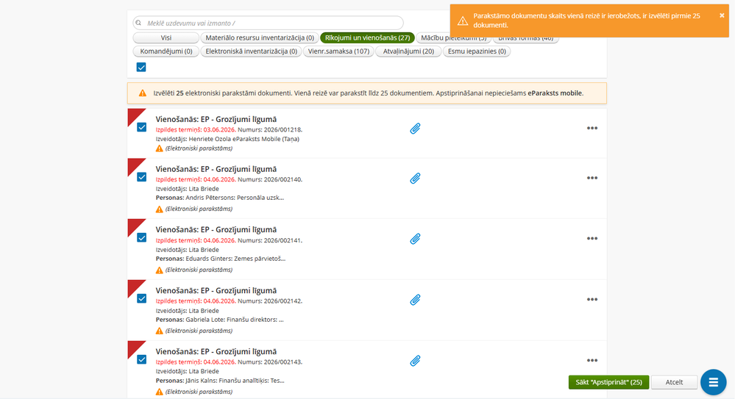Click warning icon beside document 2026/002140 status
The width and height of the screenshot is (735, 399).
(x=160, y=209)
